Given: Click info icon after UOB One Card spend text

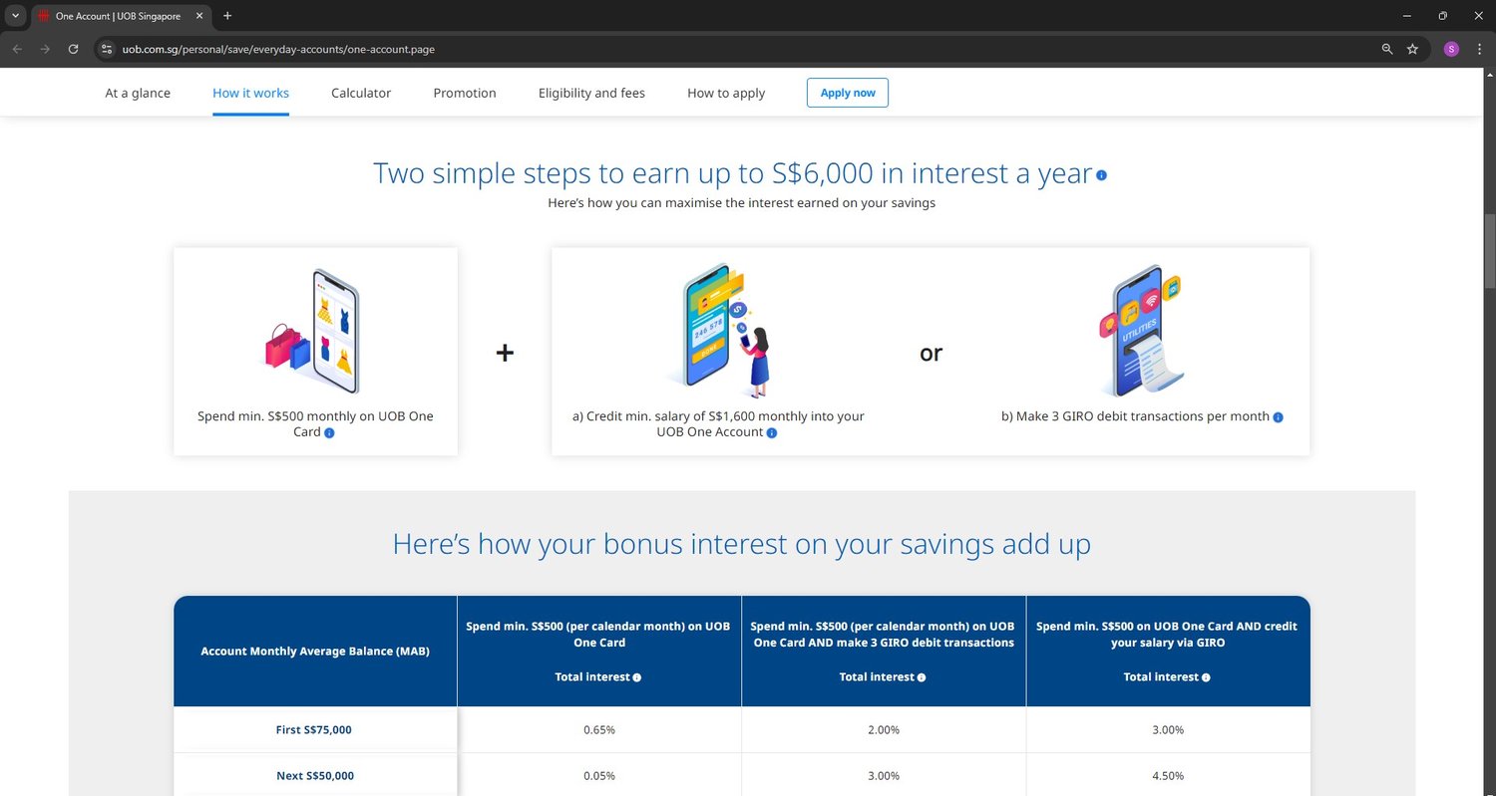Looking at the screenshot, I should tap(329, 432).
